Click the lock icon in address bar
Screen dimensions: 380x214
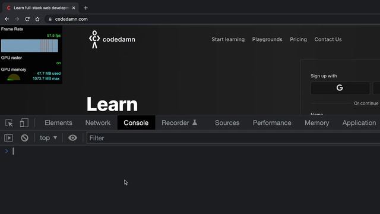[50, 19]
